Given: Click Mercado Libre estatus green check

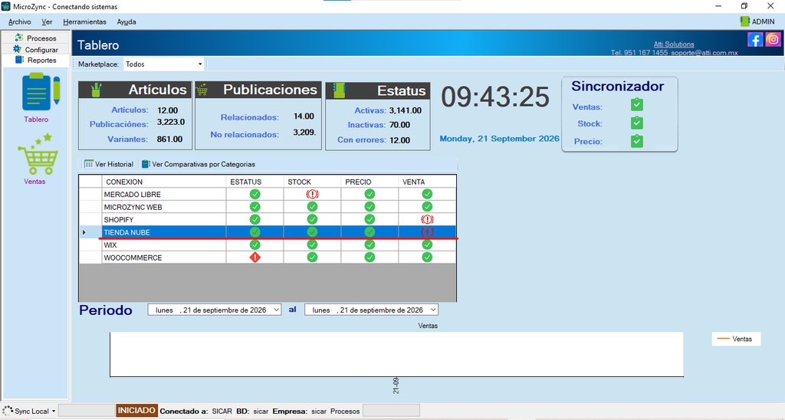Looking at the screenshot, I should pyautogui.click(x=255, y=194).
